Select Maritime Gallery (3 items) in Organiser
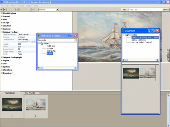This screenshot has width=170, height=127. tap(142, 42)
